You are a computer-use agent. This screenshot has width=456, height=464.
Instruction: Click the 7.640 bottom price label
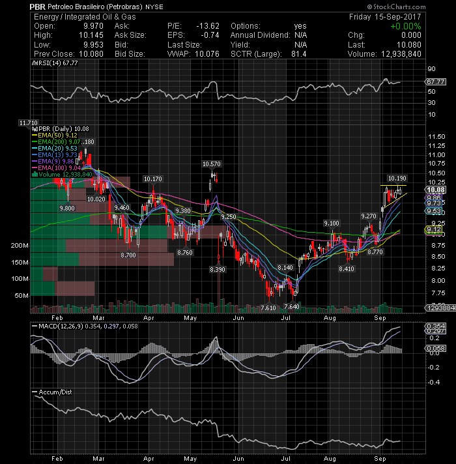[292, 306]
